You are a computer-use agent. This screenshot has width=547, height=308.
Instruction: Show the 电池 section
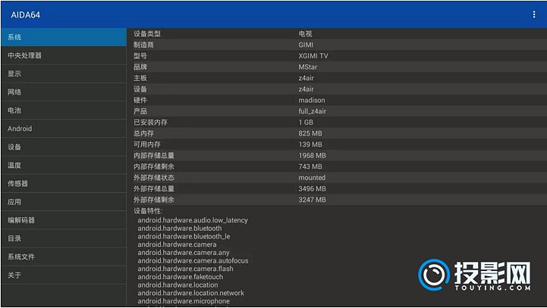click(64, 110)
